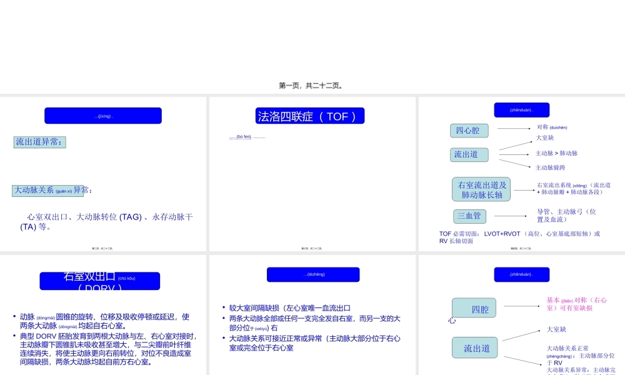Click the 主动脉骑跨 text label
This screenshot has height=375, width=625.
[x=551, y=167]
